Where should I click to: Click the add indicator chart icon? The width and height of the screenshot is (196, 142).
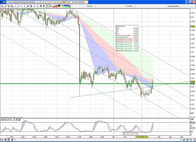click(x=28, y=6)
